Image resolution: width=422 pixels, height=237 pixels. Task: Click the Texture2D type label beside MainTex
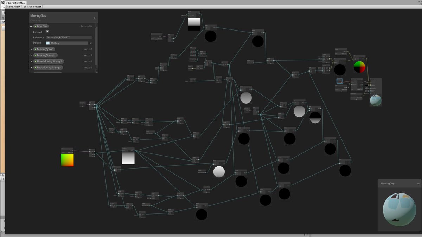click(87, 26)
